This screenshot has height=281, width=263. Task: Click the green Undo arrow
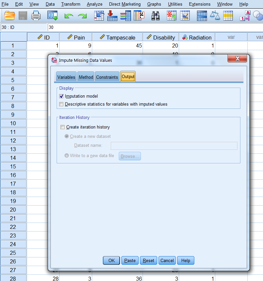click(69, 16)
